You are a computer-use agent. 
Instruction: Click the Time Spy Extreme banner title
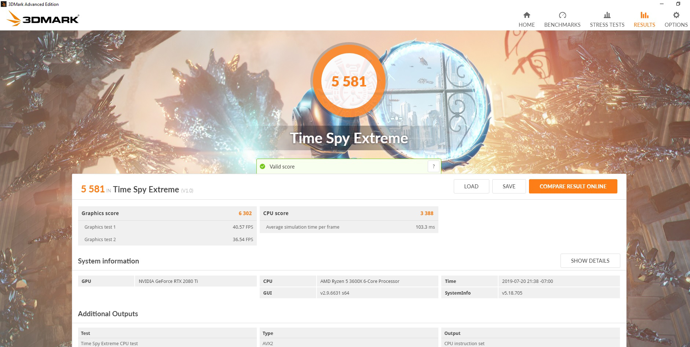(349, 138)
